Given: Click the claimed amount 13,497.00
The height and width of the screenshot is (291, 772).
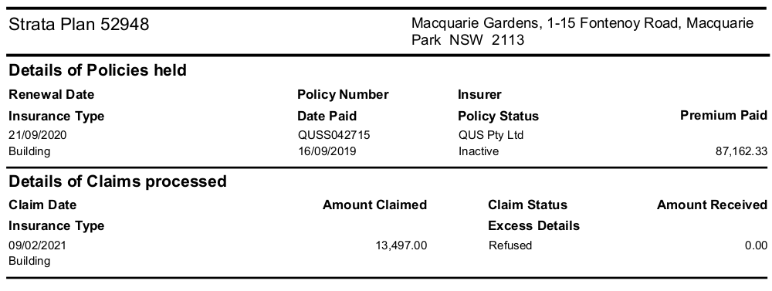Looking at the screenshot, I should point(401,245).
